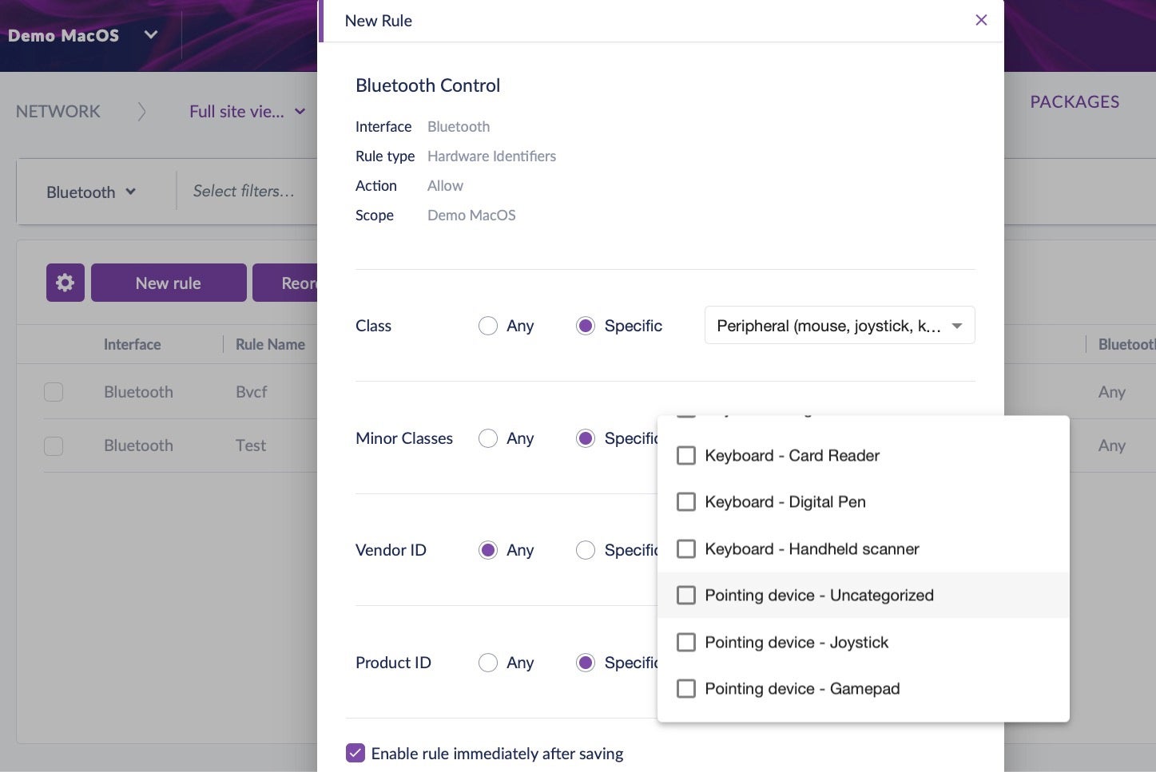Click the breadcrumb arrow after NETWORK
The width and height of the screenshot is (1156, 772).
[141, 112]
